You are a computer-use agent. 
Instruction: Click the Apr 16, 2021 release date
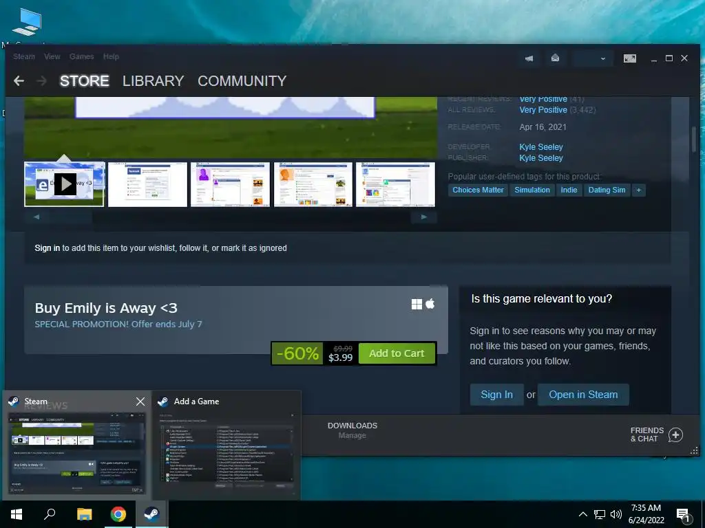tap(543, 127)
